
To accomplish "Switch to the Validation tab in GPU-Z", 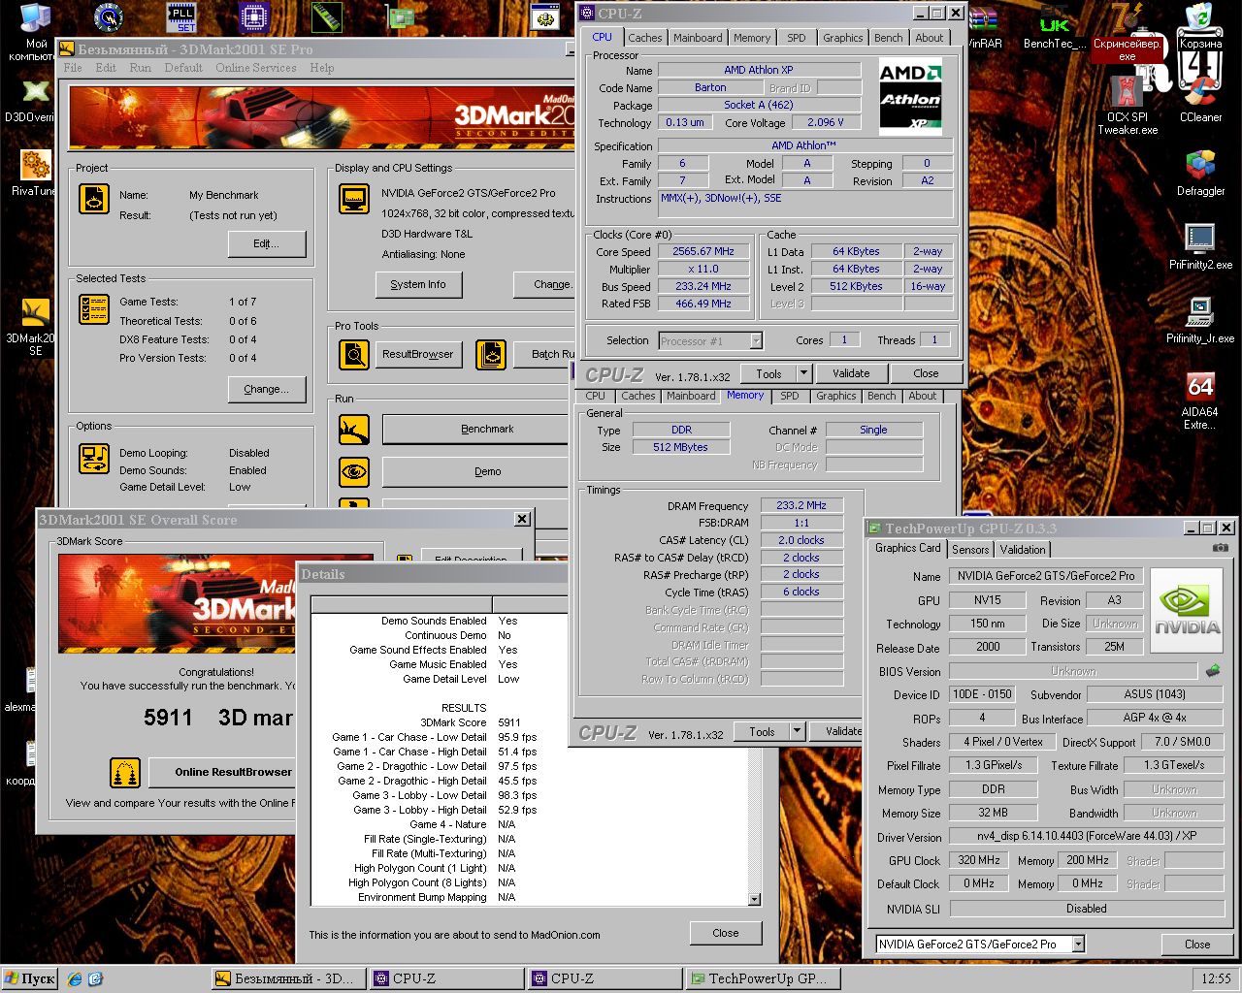I will [x=1023, y=549].
